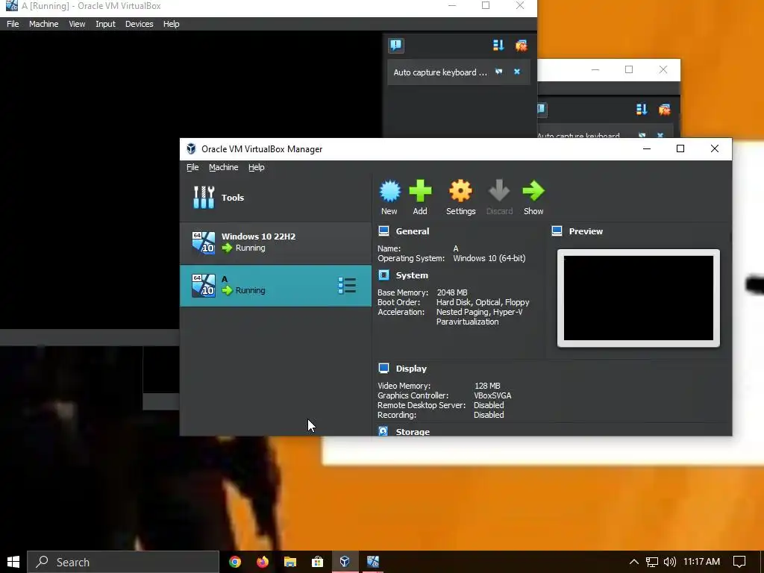The height and width of the screenshot is (573, 764).
Task: Open Machine menu in the A [Running] window
Action: (x=44, y=24)
